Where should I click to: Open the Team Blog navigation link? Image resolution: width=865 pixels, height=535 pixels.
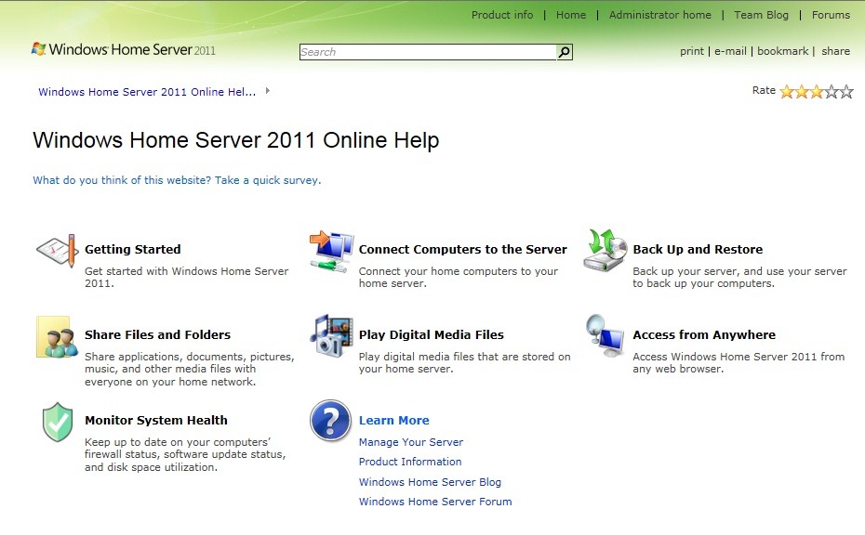click(761, 15)
